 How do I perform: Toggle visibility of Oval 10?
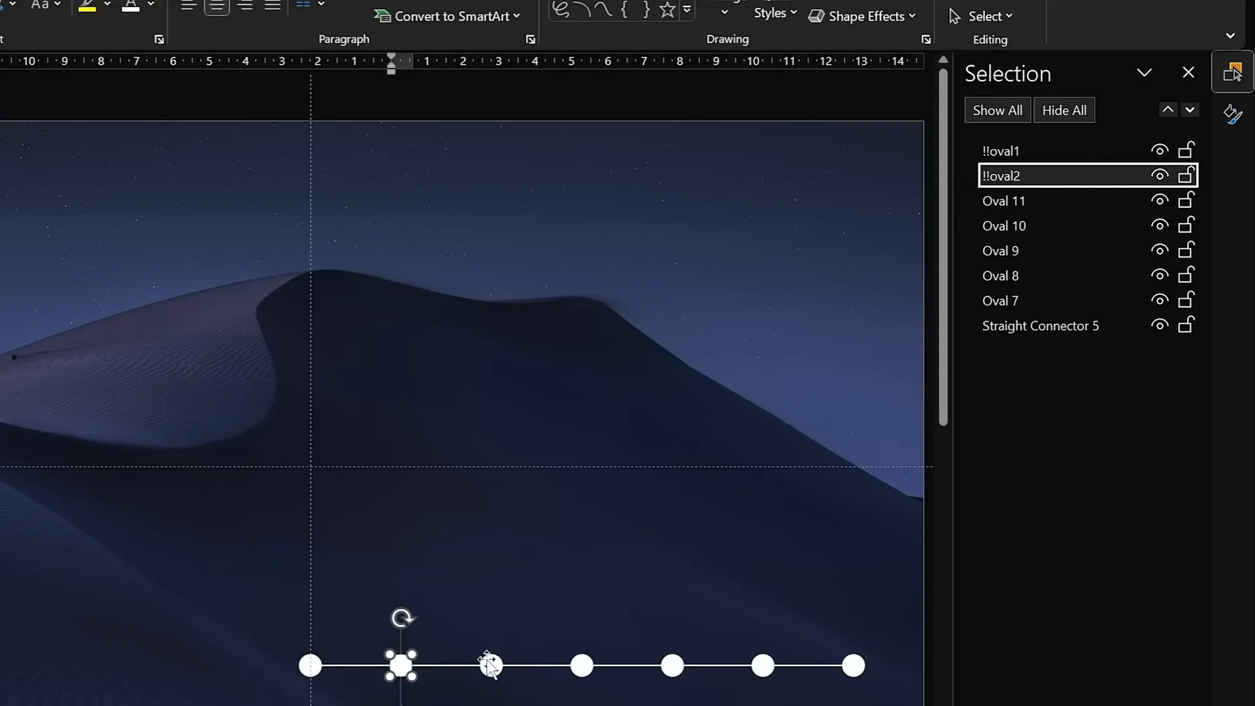click(x=1160, y=225)
